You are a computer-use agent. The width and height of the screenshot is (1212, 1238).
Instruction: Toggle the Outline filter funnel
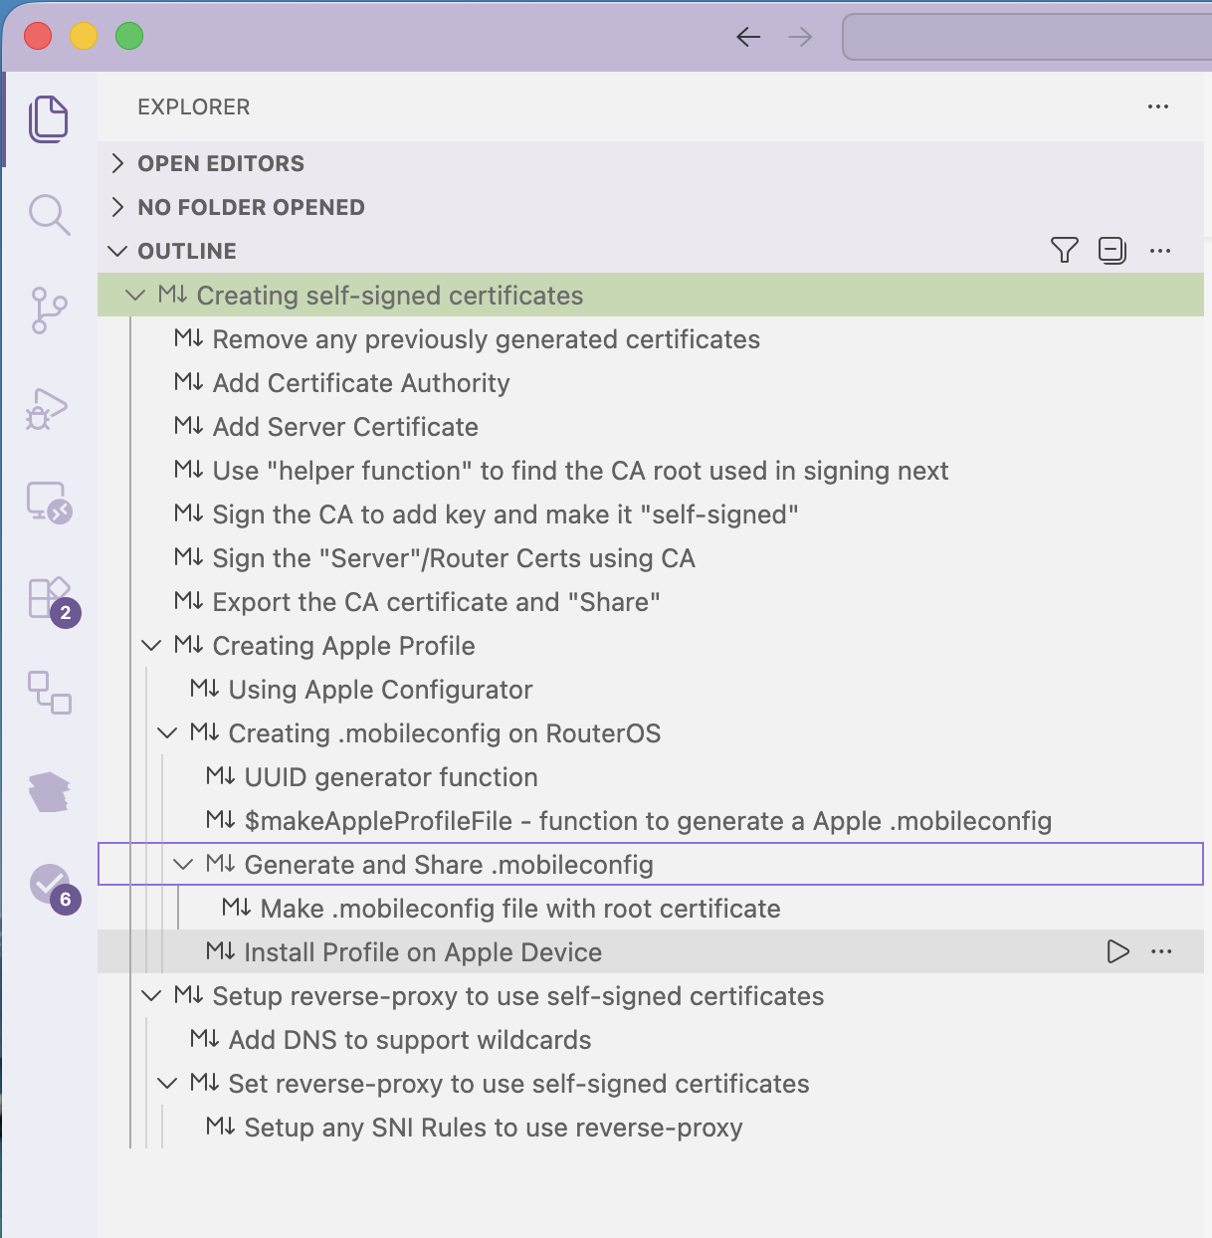click(x=1064, y=250)
